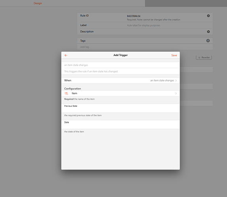Save the new trigger

(174, 55)
